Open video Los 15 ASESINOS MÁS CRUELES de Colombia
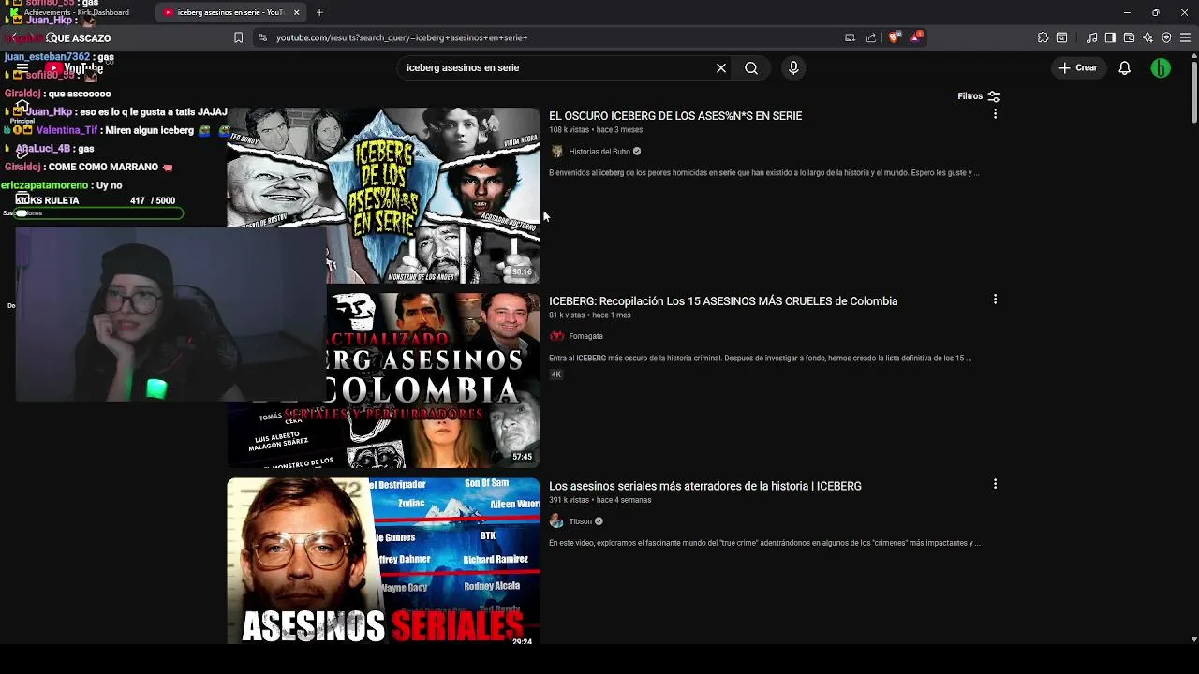1199x674 pixels. point(723,301)
